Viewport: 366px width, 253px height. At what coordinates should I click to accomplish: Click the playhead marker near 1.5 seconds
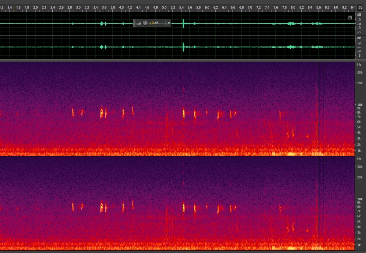point(15,7)
